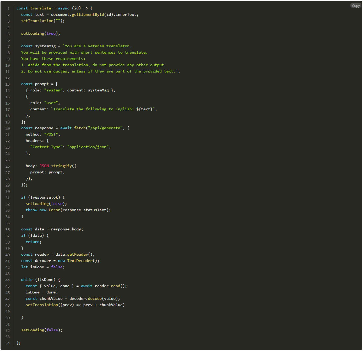Screen dimensions: 363x351
Task: Click the JSON.stringify call on line 26
Action: [x=56, y=166]
